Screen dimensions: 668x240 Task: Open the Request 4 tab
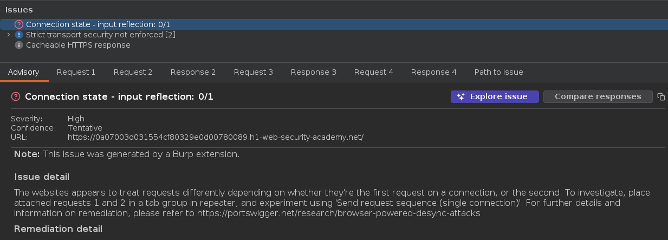coord(373,72)
